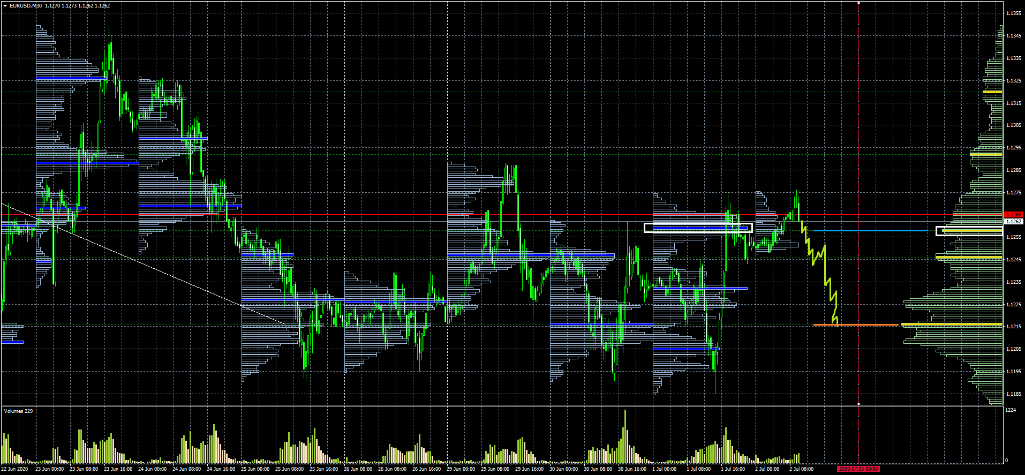Select the red 2020.07.03 00:00 date label
Screen dimensions: 1025x475
[858, 469]
